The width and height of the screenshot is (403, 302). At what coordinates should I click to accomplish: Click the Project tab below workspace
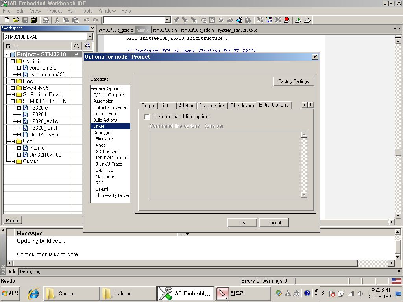pyautogui.click(x=12, y=220)
